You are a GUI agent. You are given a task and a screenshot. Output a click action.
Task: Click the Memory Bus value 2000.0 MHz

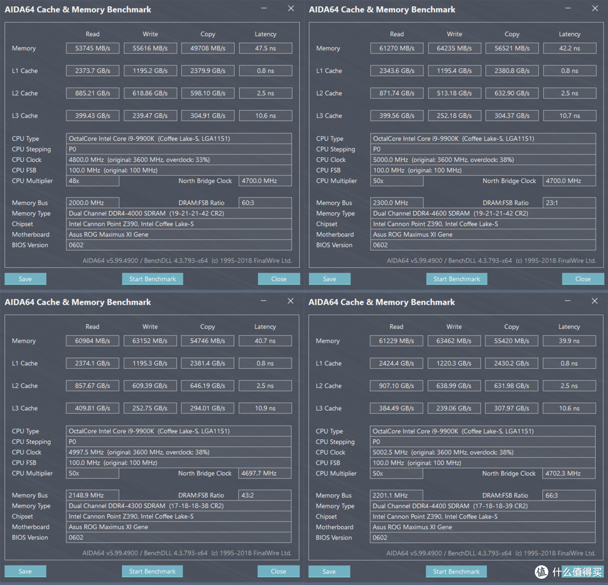point(93,203)
